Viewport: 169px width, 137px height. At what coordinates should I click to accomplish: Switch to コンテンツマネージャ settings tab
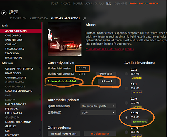point(18,18)
